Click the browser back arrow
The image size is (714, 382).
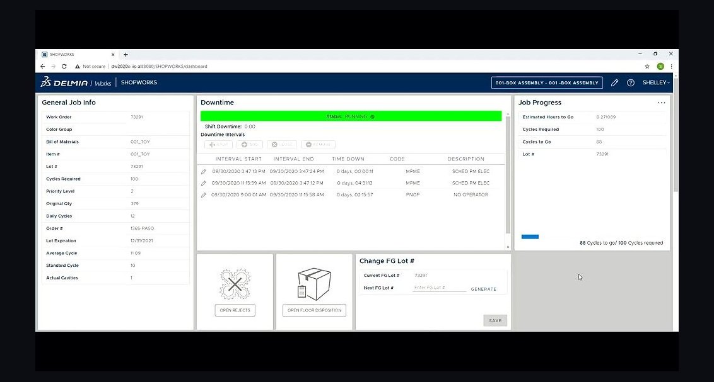pyautogui.click(x=43, y=66)
